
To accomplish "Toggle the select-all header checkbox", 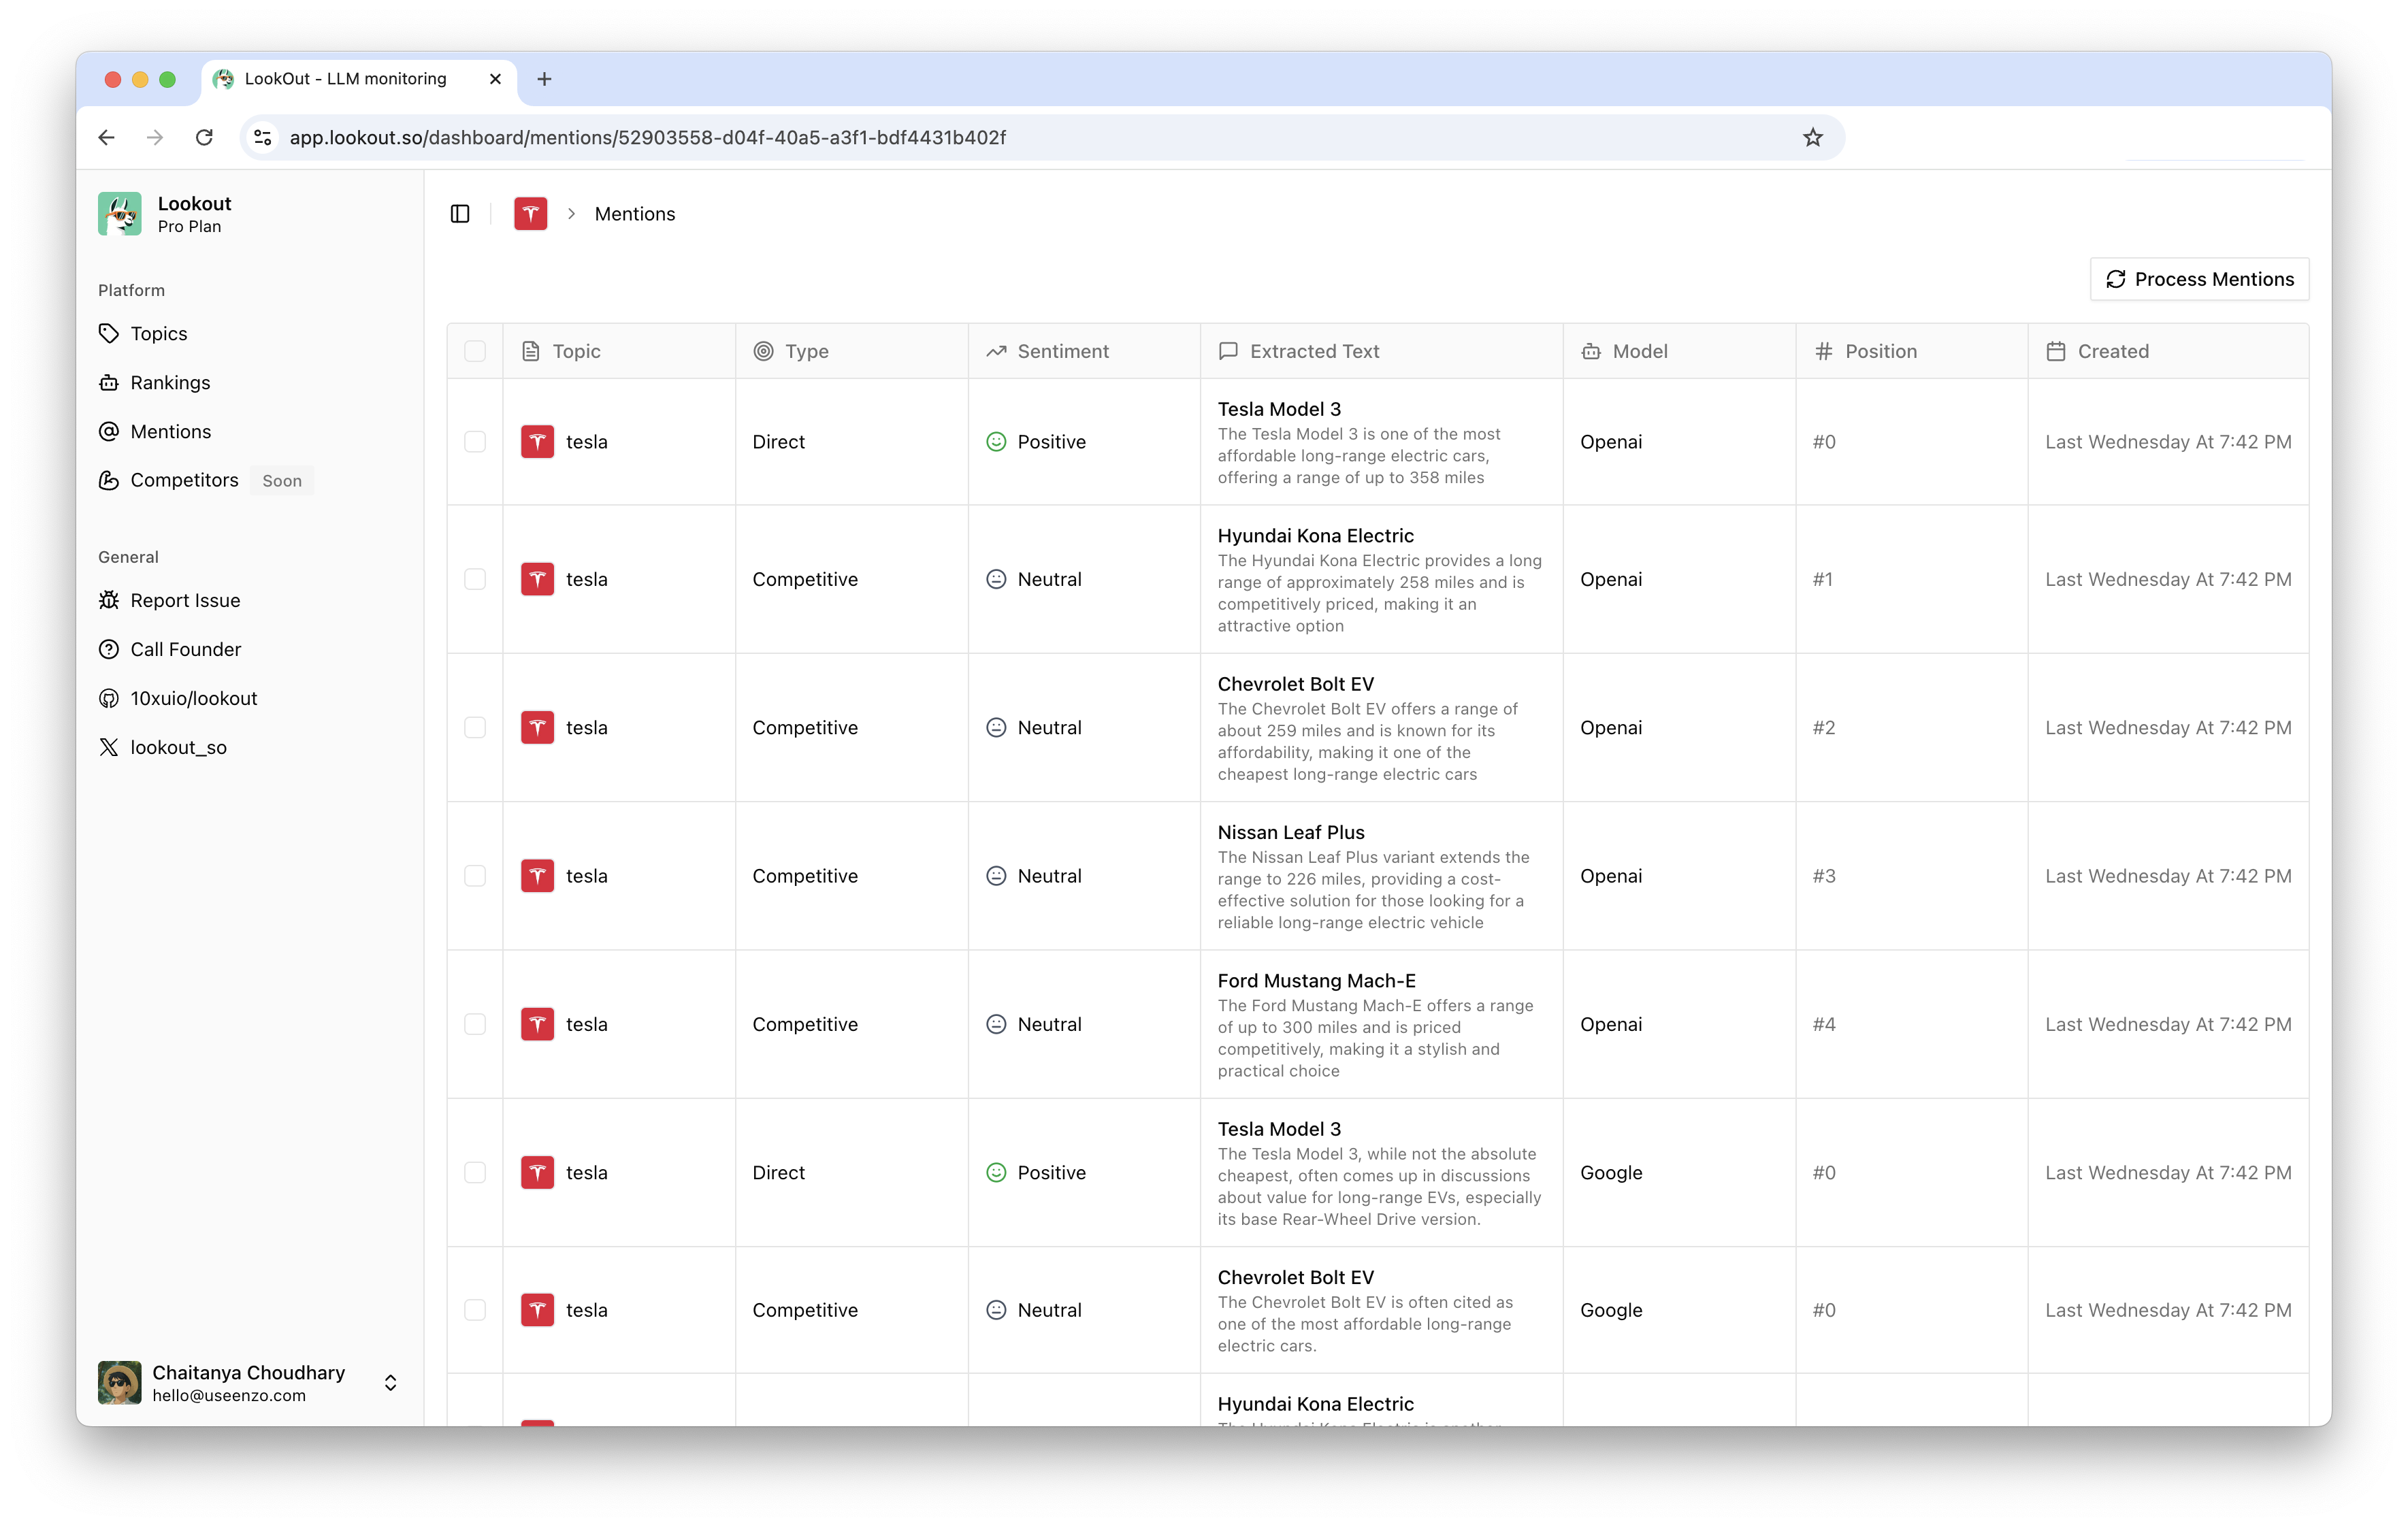I will pyautogui.click(x=475, y=352).
